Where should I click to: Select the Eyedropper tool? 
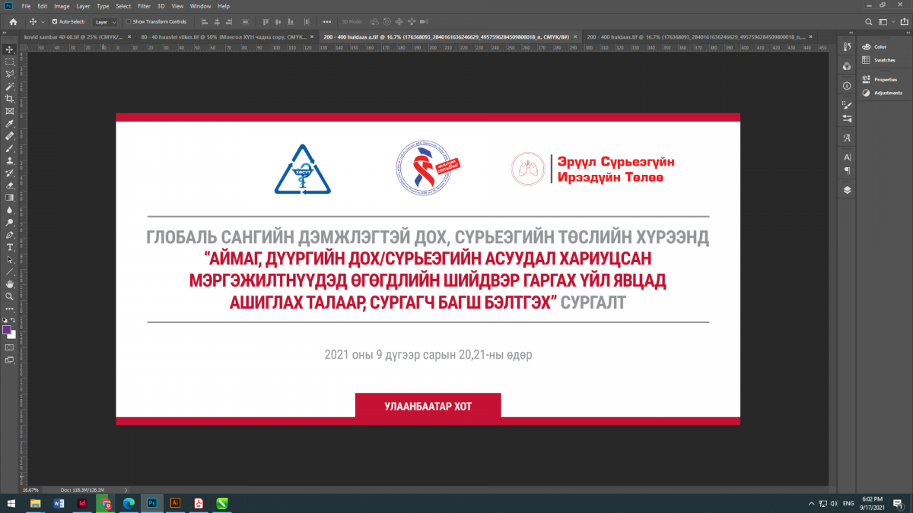10,123
